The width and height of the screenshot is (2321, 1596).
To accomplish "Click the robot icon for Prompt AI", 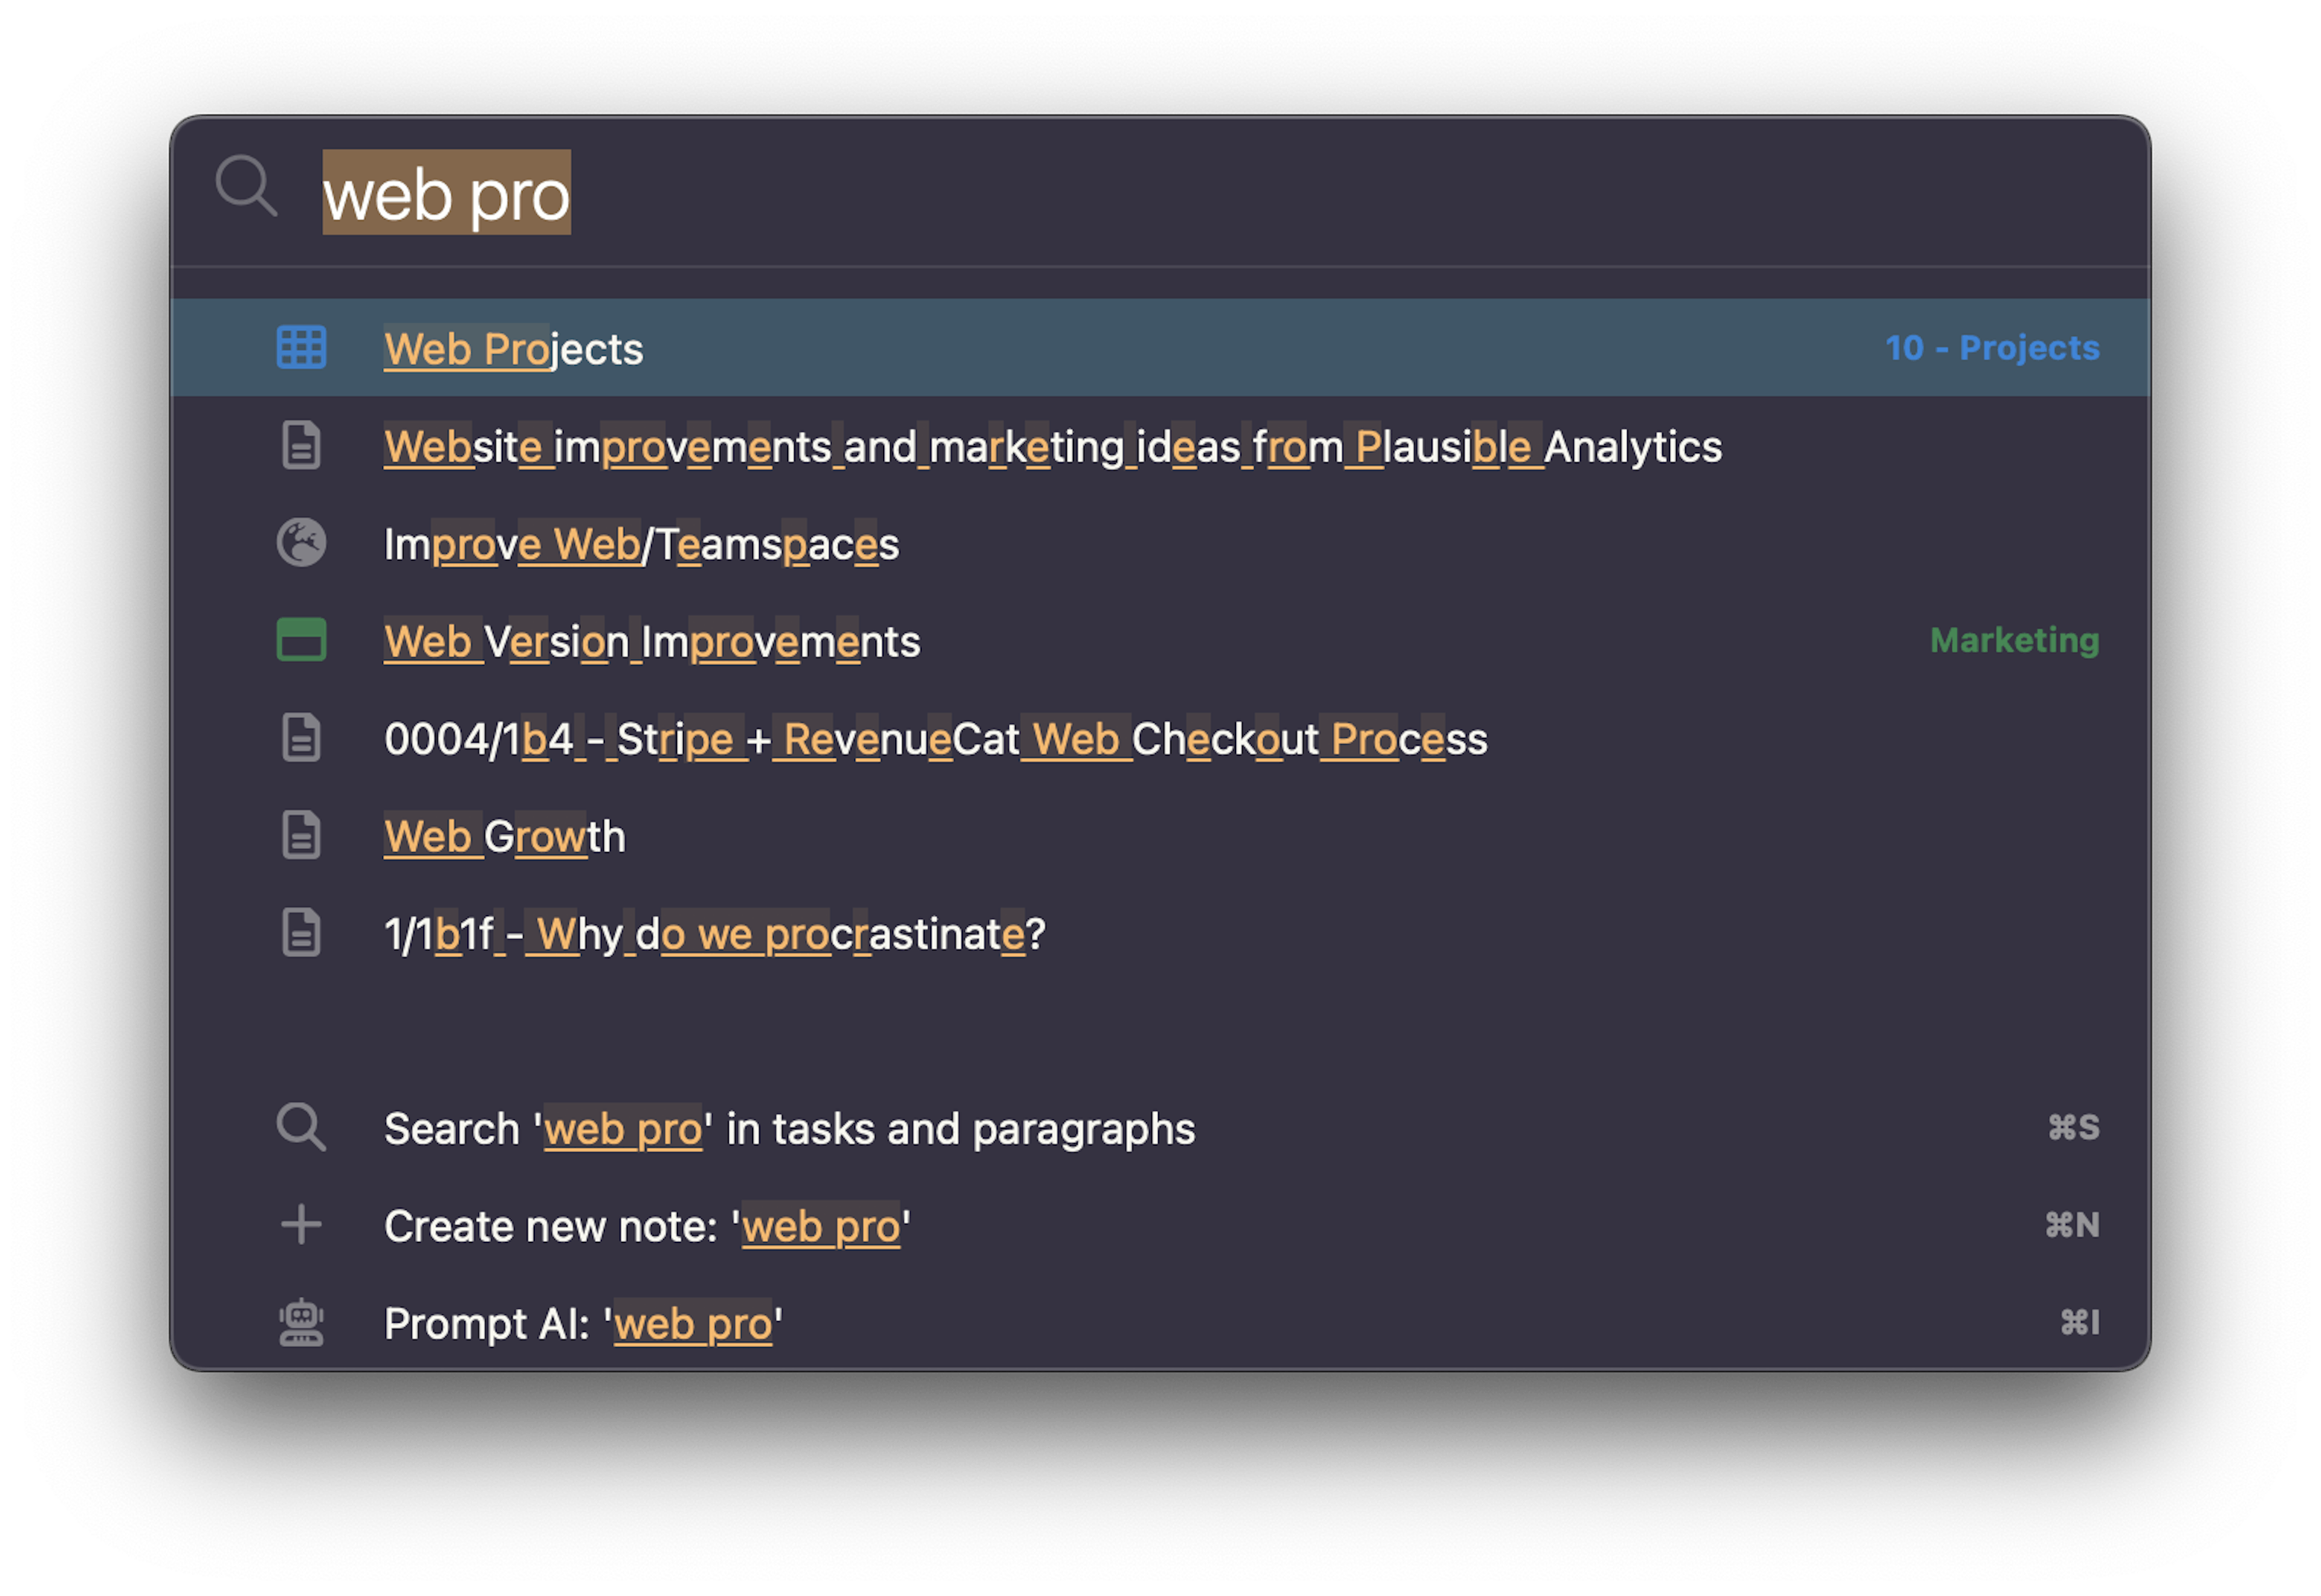I will tap(301, 1323).
